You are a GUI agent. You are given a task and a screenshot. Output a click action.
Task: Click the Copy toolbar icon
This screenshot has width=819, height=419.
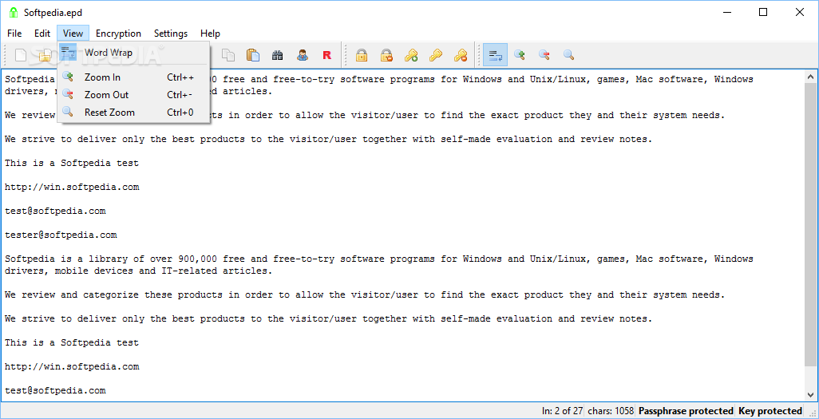pyautogui.click(x=228, y=55)
